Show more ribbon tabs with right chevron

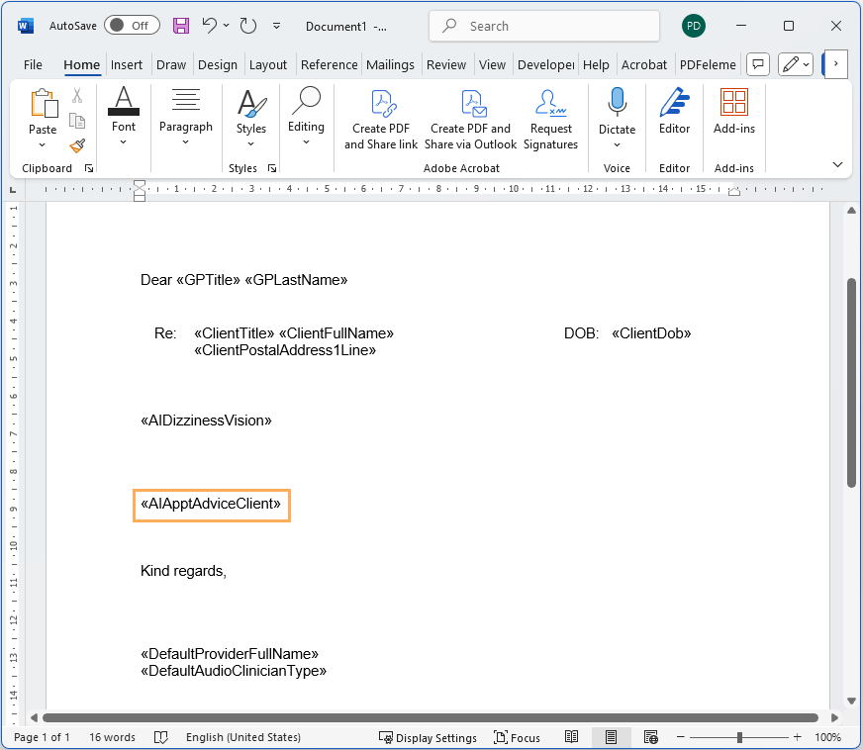tap(835, 64)
